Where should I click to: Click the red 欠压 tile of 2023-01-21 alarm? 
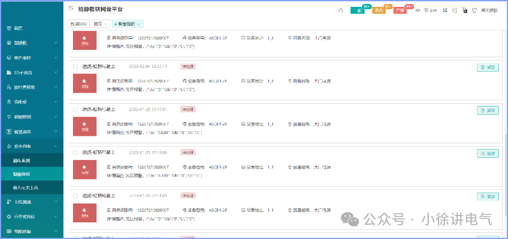[x=84, y=170]
